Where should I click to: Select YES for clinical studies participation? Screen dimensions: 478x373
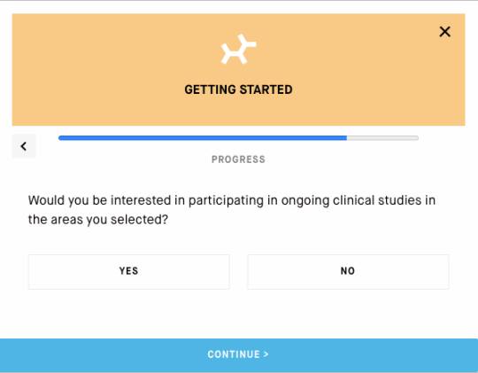(x=129, y=272)
